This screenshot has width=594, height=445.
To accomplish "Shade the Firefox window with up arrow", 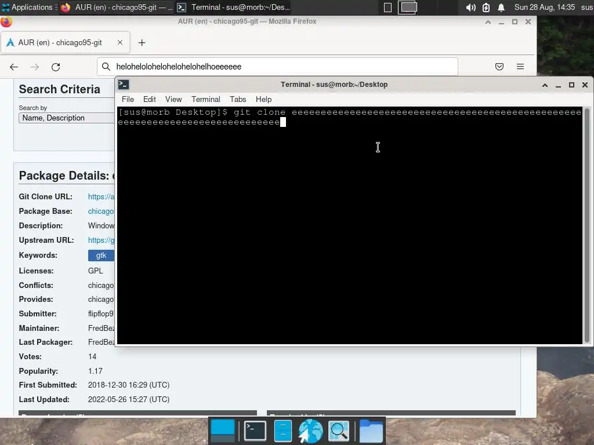I will click(488, 22).
